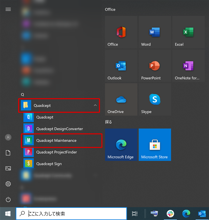Click the Windows Start button
209x220 pixels.
(8, 213)
